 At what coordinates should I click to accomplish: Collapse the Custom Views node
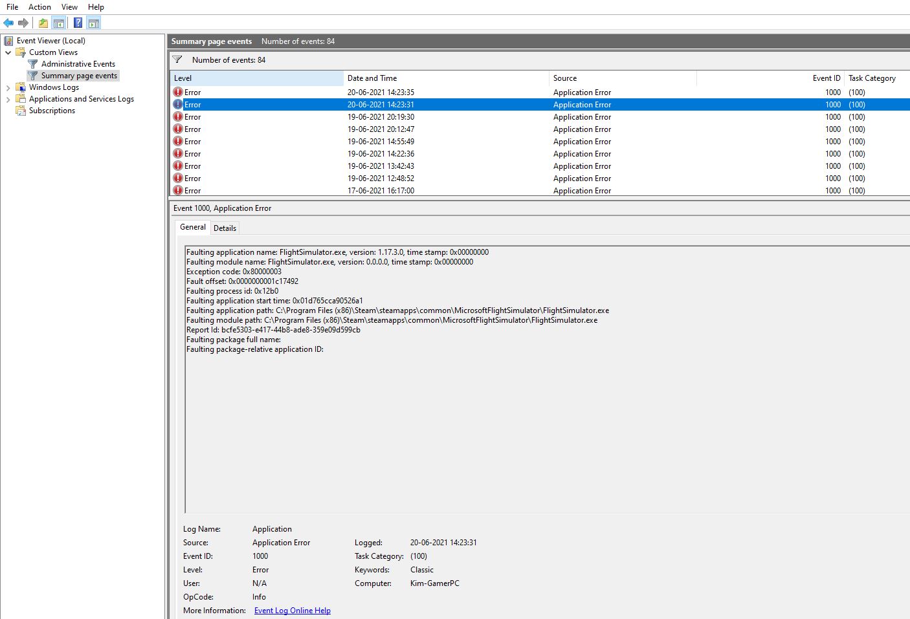coord(8,52)
